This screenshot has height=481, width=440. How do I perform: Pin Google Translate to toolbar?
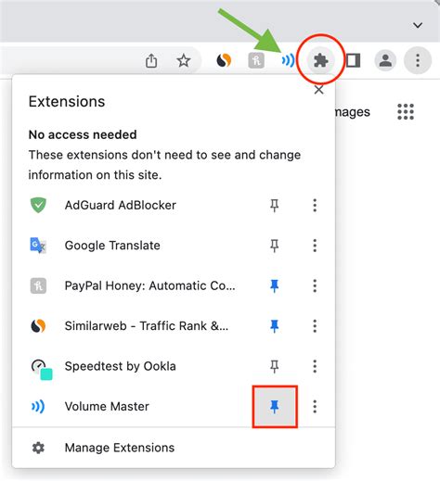coord(275,246)
